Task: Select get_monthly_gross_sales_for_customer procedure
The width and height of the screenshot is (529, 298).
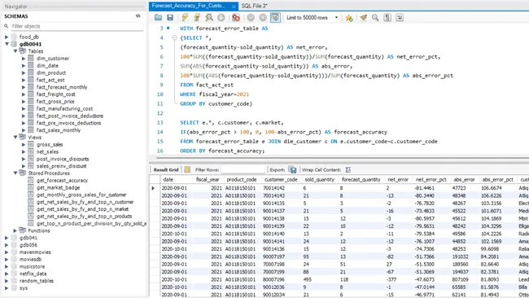Action: pyautogui.click(x=81, y=195)
